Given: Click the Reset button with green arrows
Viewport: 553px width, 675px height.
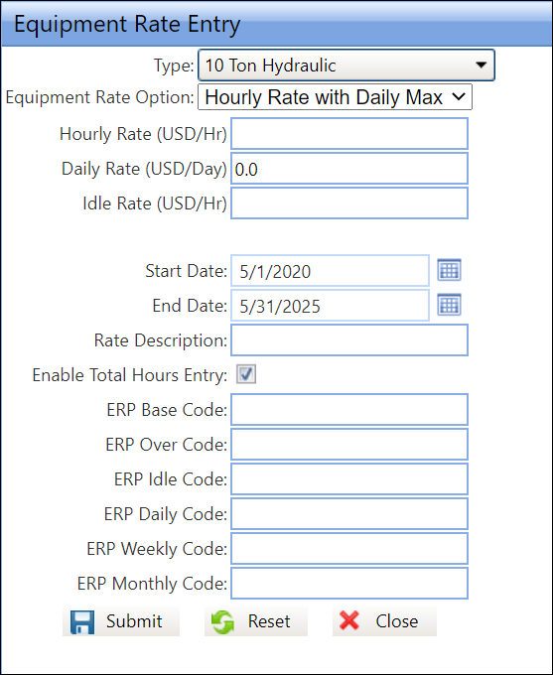Looking at the screenshot, I should [256, 621].
